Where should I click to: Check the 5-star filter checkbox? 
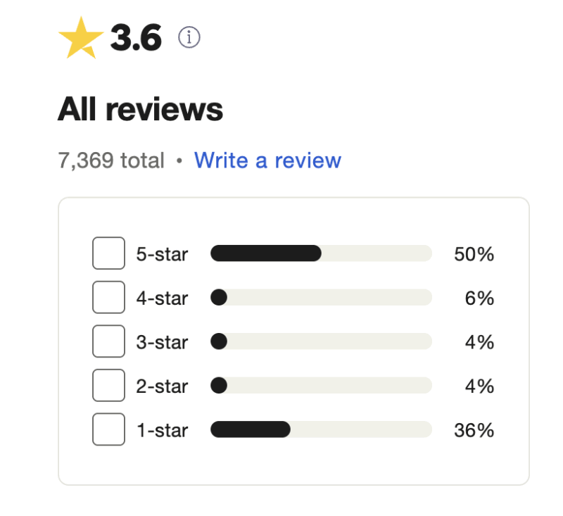[109, 253]
